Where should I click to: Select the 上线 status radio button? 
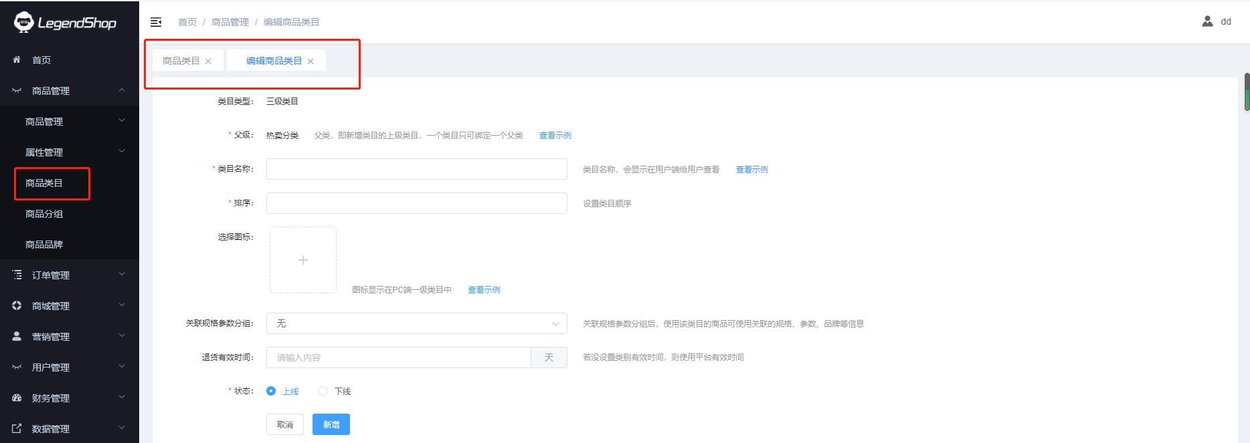point(271,391)
